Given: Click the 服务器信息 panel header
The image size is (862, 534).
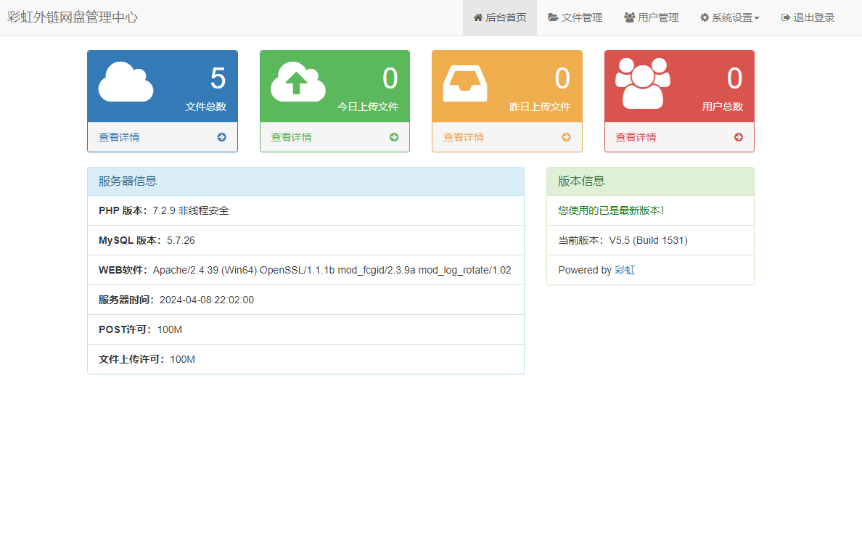Looking at the screenshot, I should (305, 181).
